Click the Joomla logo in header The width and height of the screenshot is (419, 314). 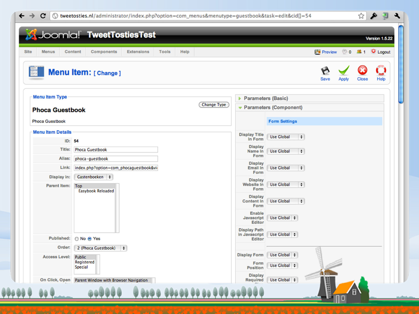pyautogui.click(x=53, y=35)
